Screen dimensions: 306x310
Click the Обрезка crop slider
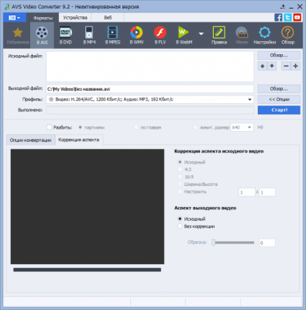coord(233,243)
